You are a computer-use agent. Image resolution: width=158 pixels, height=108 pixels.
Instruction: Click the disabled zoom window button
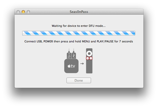(x=28, y=12)
